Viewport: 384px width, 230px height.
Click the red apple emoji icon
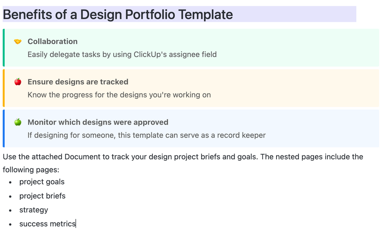(x=18, y=82)
